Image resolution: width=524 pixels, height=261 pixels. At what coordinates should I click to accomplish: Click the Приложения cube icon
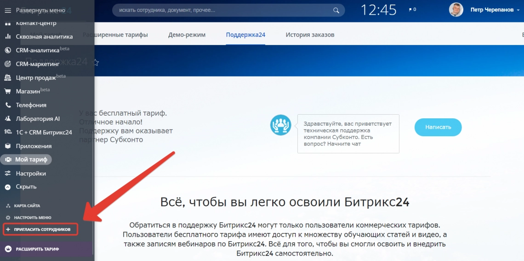click(x=8, y=146)
